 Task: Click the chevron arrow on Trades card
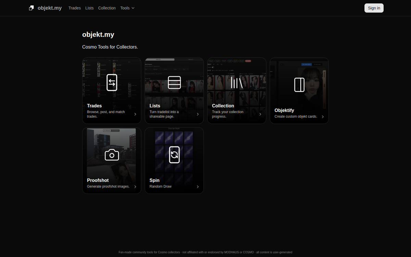coord(135,114)
